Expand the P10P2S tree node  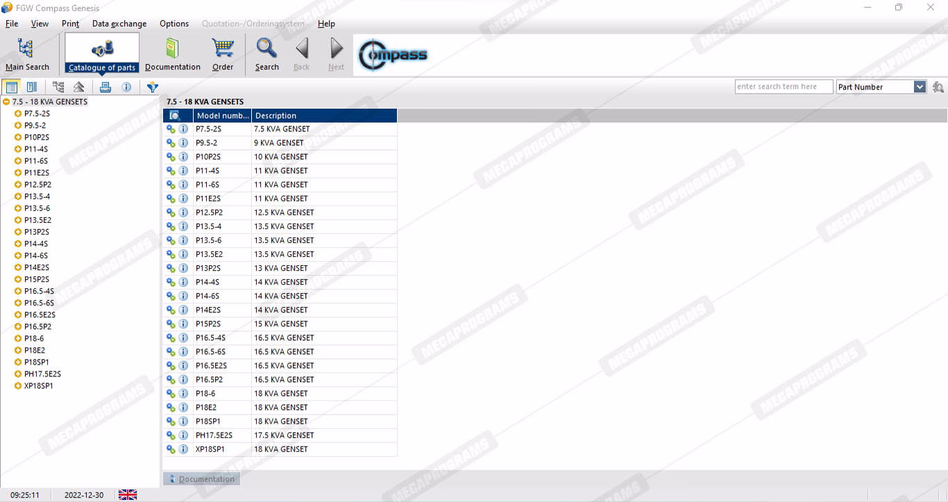click(x=18, y=137)
